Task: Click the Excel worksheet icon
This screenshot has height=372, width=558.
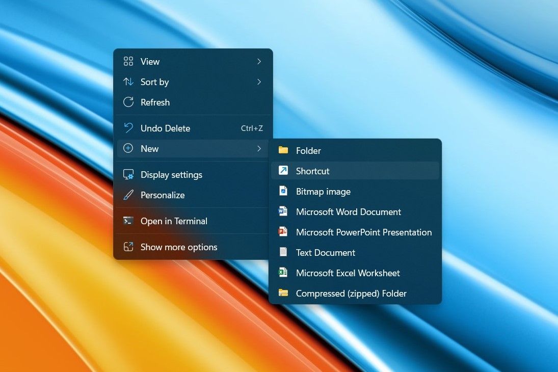Action: tap(283, 272)
